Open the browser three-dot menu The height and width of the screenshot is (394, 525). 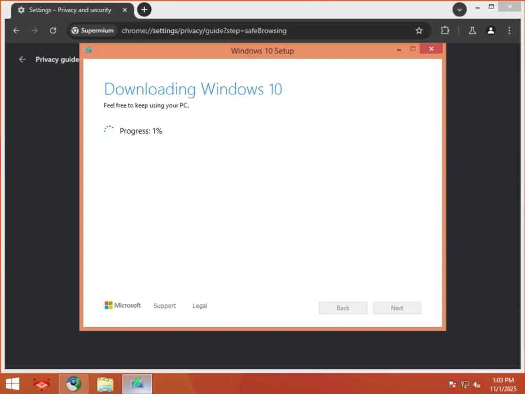[x=509, y=30]
